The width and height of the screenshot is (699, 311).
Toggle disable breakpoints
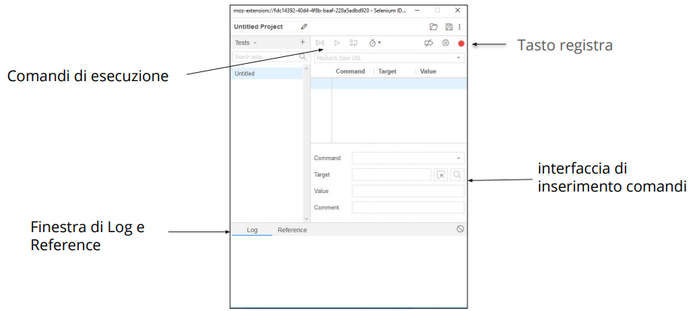click(x=428, y=44)
